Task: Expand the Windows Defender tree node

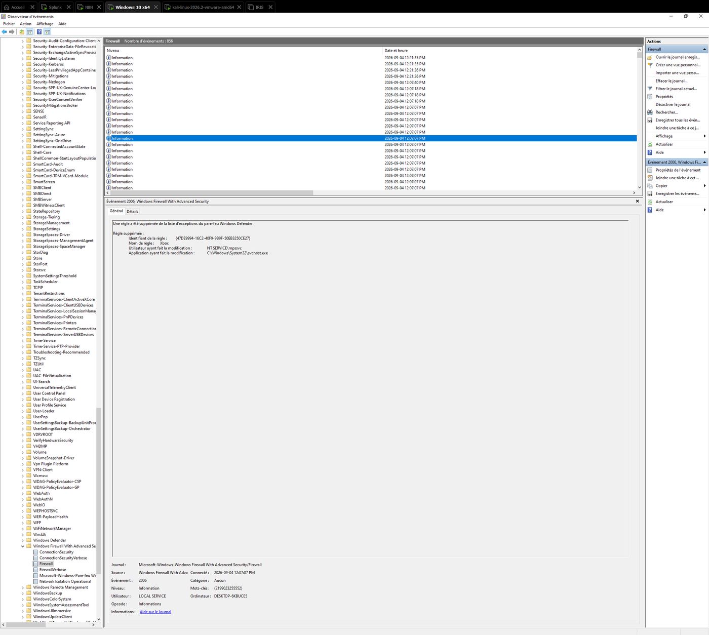Action: [x=22, y=540]
